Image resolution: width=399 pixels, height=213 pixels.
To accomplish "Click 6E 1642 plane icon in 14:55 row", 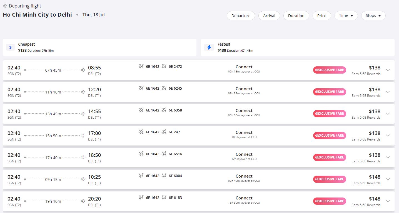I will point(141,110).
